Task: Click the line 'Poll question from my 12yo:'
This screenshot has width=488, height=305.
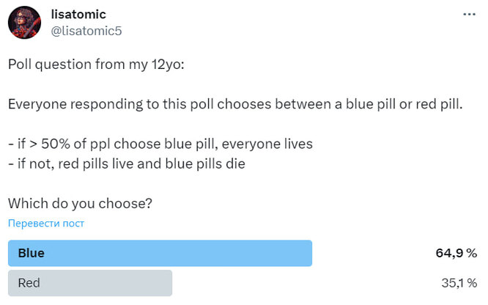Action: (x=96, y=65)
